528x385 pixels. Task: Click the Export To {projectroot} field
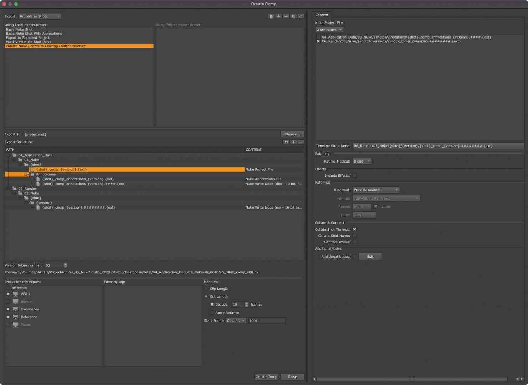tap(152, 134)
